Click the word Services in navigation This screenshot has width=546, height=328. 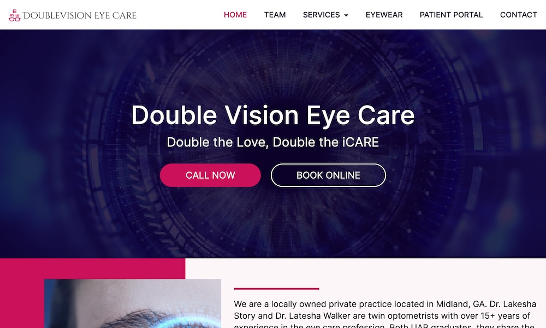(x=321, y=15)
